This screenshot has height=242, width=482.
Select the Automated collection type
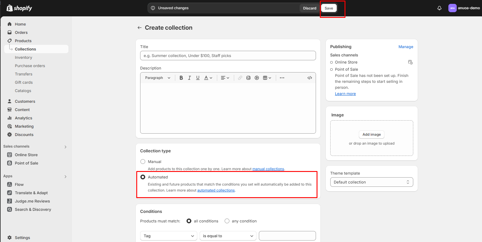click(x=143, y=177)
